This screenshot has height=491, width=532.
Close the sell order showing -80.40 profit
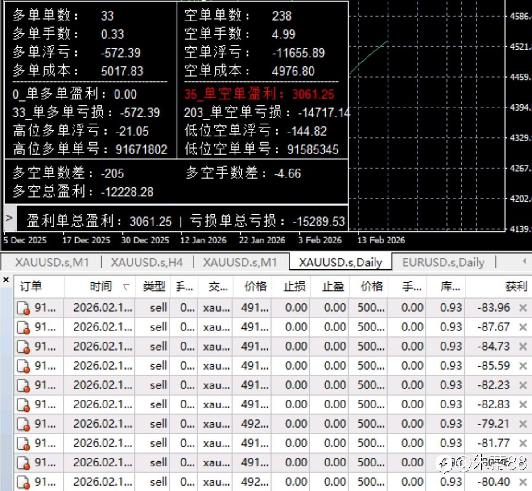click(523, 482)
